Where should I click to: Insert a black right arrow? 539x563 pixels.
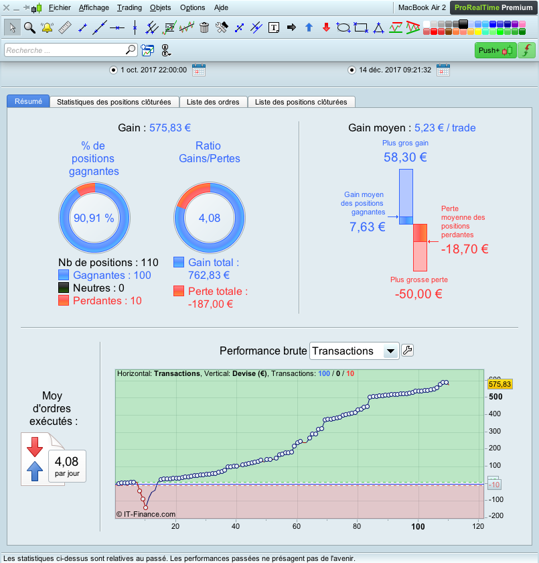click(291, 27)
